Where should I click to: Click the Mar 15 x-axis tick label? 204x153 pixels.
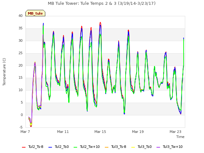click(100, 132)
